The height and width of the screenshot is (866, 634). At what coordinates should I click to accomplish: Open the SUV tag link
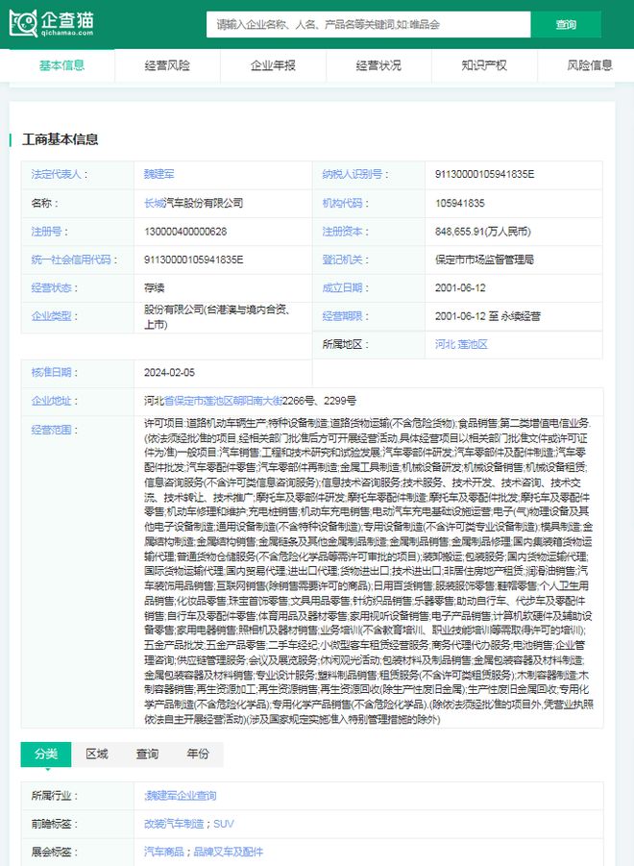(224, 824)
